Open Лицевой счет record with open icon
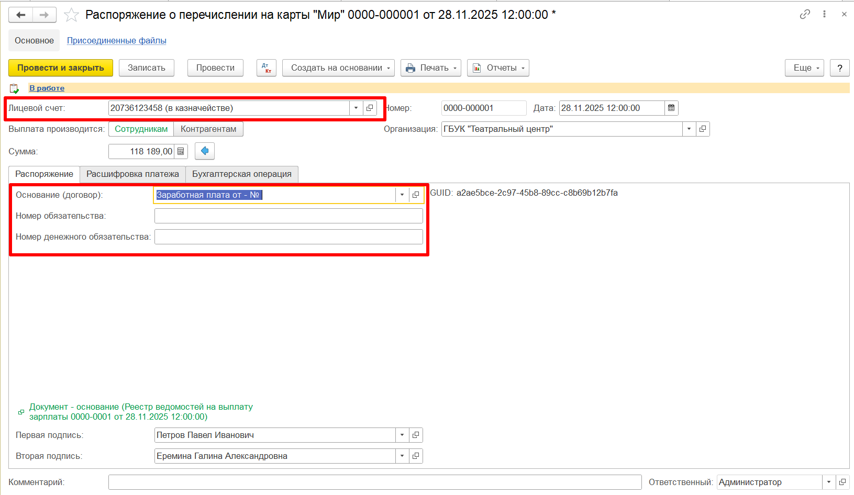Image resolution: width=854 pixels, height=495 pixels. click(370, 108)
